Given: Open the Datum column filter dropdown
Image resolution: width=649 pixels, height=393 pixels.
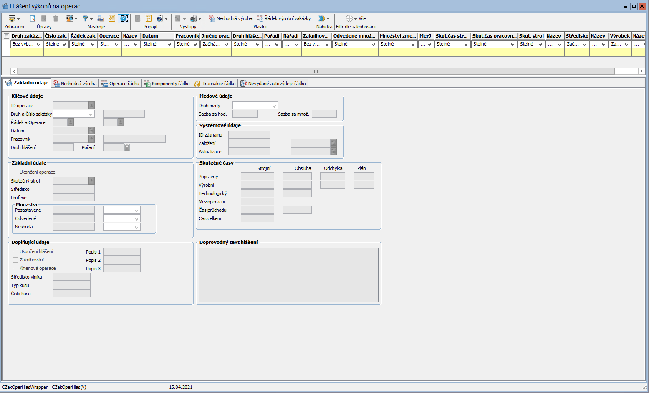Looking at the screenshot, I should [x=169, y=44].
